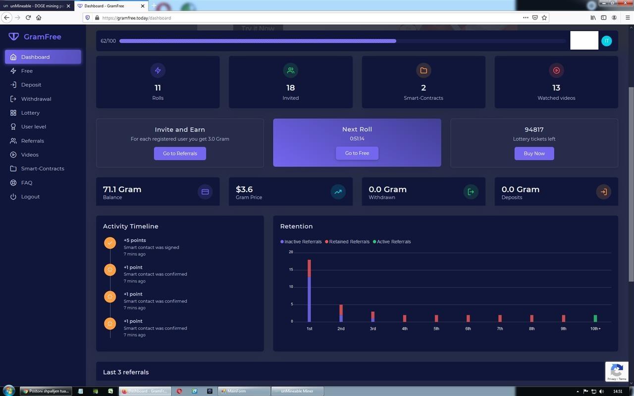Click the browser back button
This screenshot has height=396, width=634.
6,17
